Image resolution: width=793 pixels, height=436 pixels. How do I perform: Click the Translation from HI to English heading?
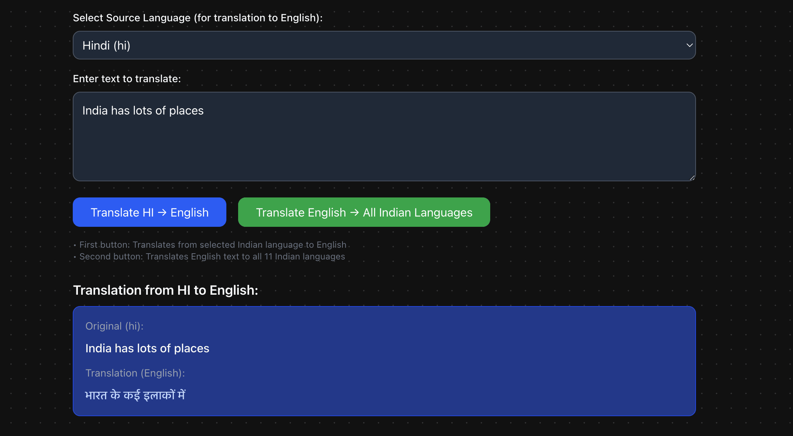point(166,290)
